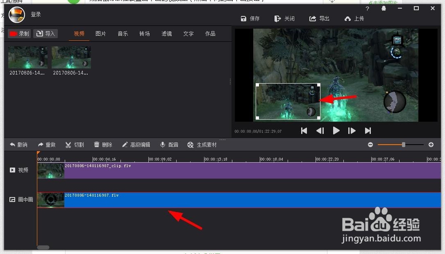Viewport: 445px width, 254px height.
Task: Jump to start of video
Action: point(304,131)
